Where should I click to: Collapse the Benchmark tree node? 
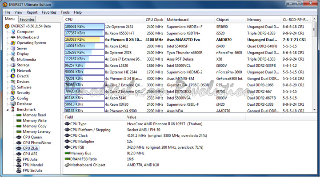pos(8,110)
